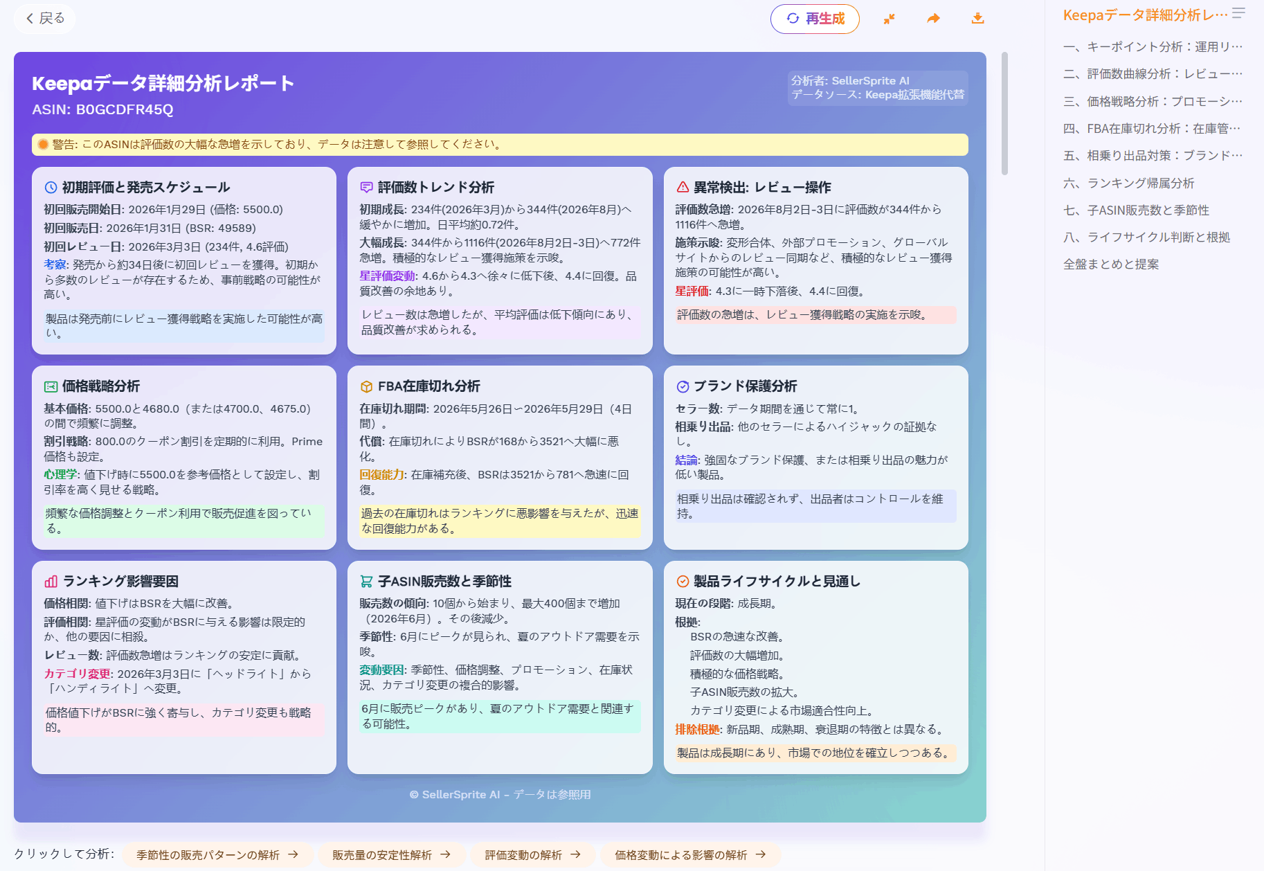The width and height of the screenshot is (1264, 871).
Task: Click clock icon on 初期評価と発売スケジュール card
Action: 51,188
